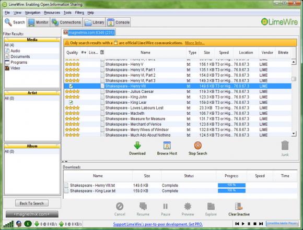Image resolution: width=303 pixels, height=230 pixels.
Task: Click the Clear Inactive downloads icon
Action: 239,206
